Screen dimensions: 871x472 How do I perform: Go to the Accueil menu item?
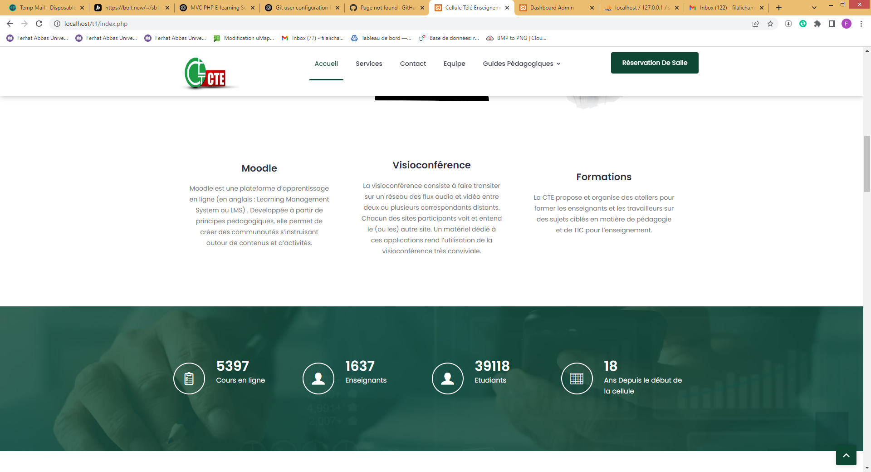coord(326,64)
